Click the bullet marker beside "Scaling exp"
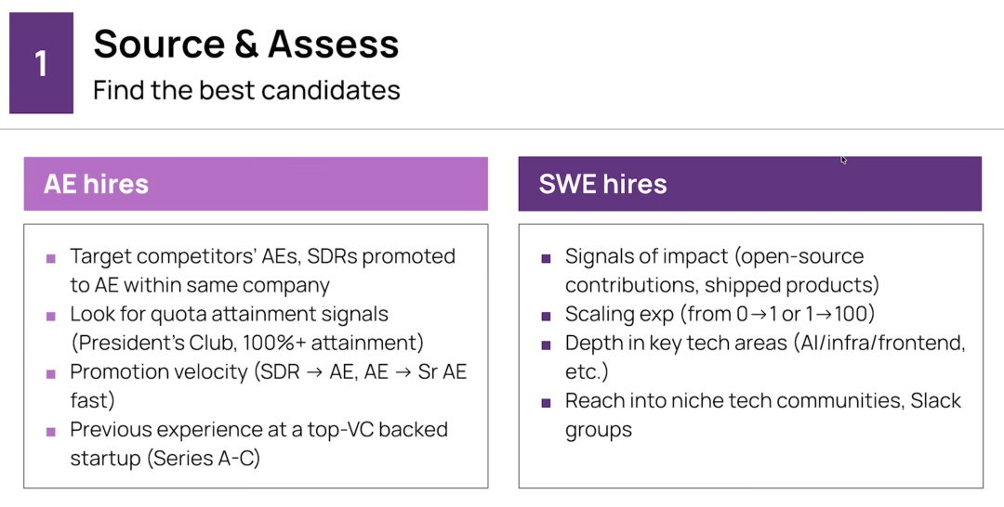The width and height of the screenshot is (1004, 507). click(547, 316)
